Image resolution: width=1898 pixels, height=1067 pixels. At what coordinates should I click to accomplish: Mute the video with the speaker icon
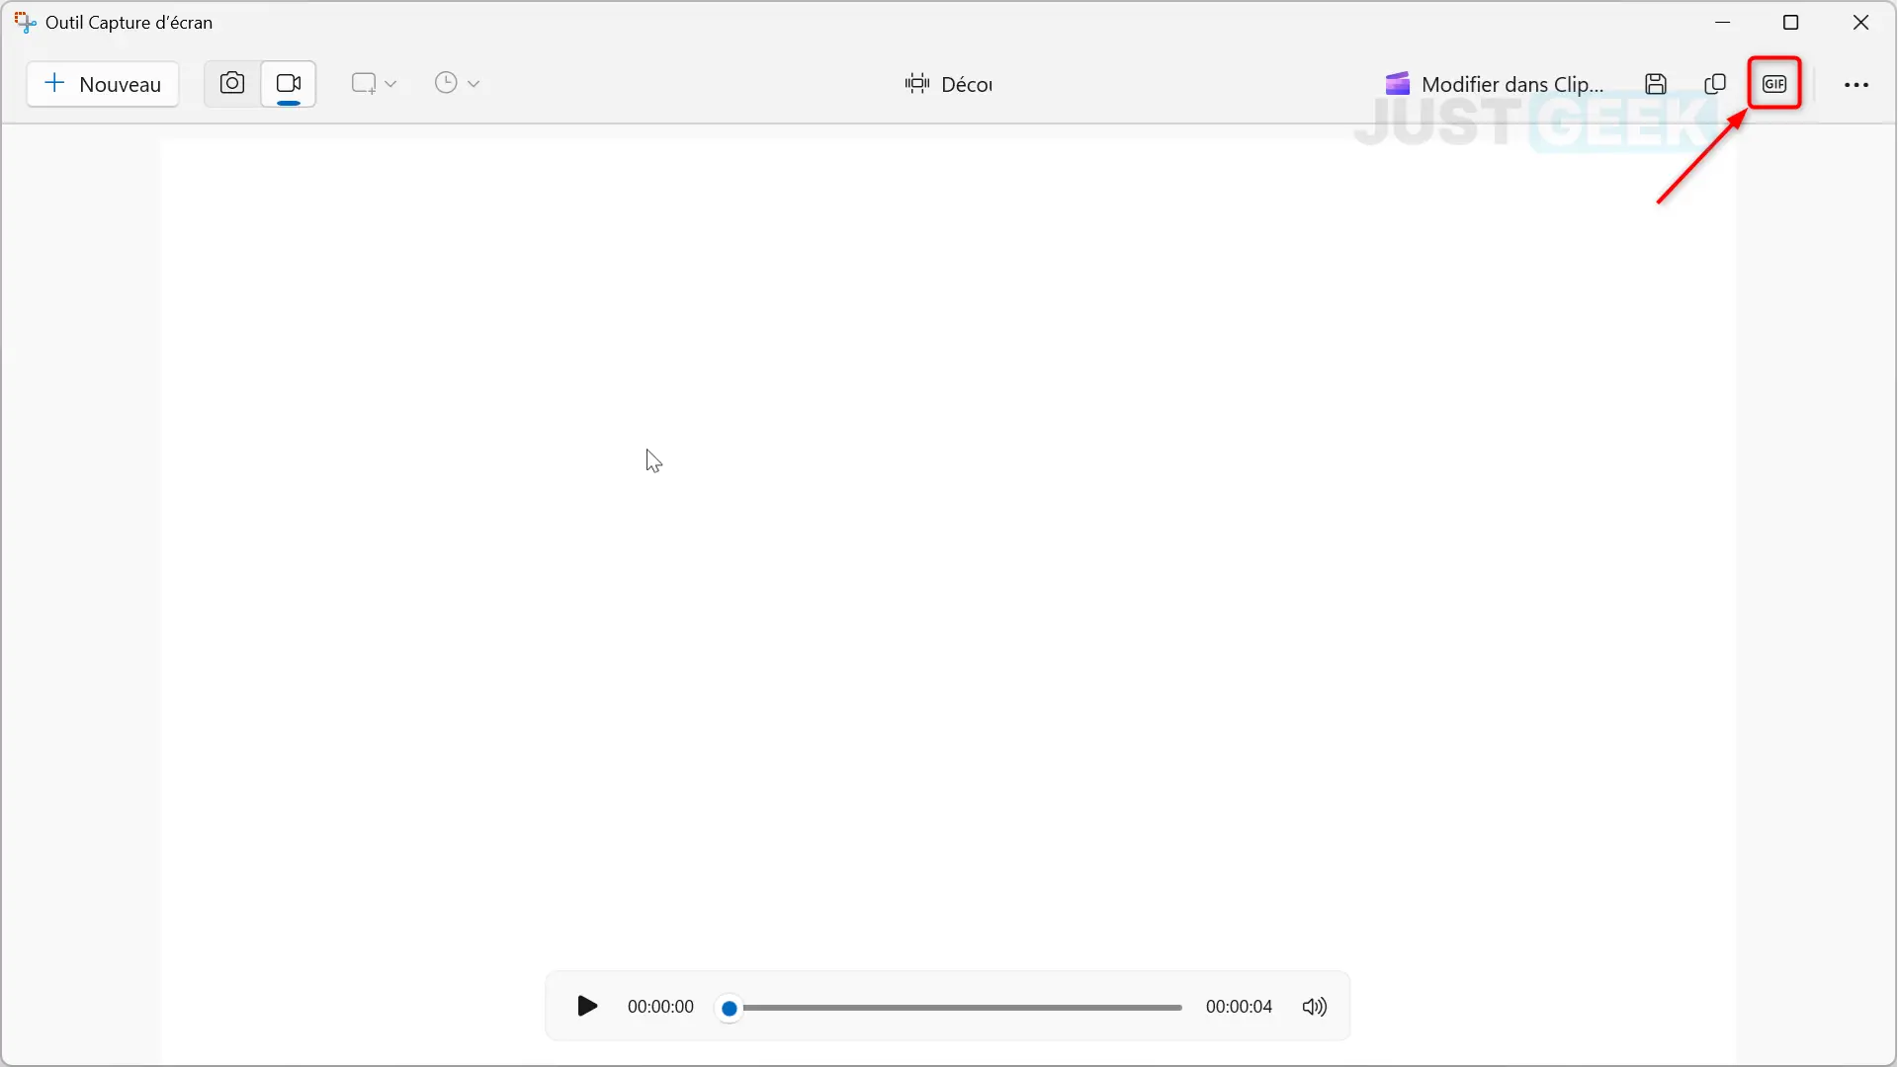click(x=1315, y=1007)
